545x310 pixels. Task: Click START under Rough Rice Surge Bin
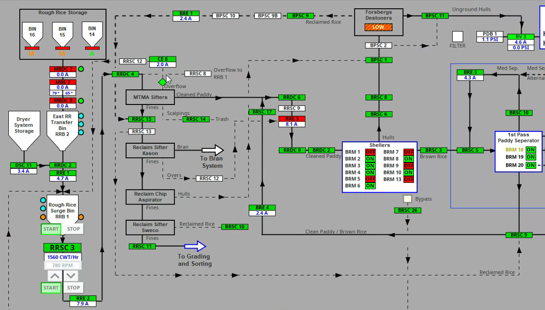point(51,229)
